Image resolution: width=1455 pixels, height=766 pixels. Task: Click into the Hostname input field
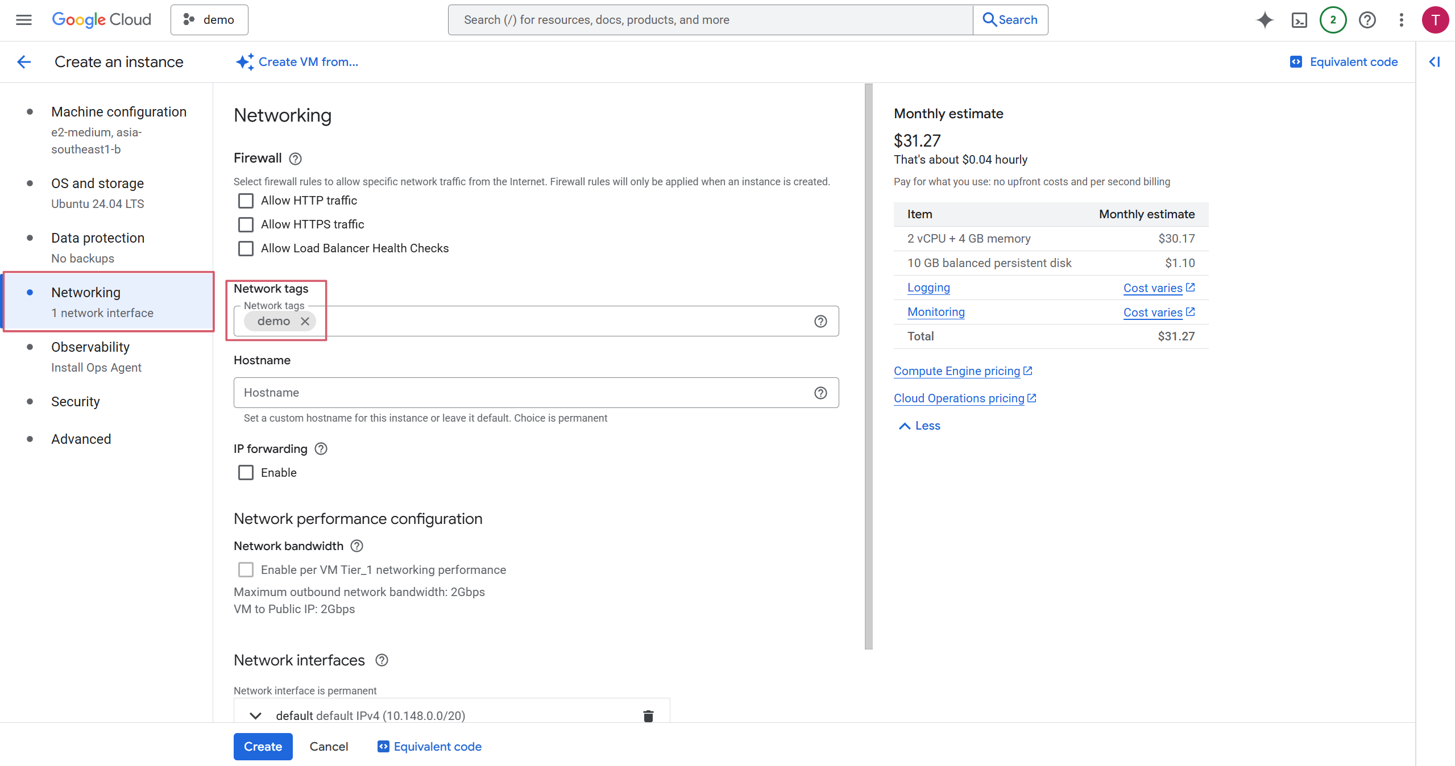(523, 393)
